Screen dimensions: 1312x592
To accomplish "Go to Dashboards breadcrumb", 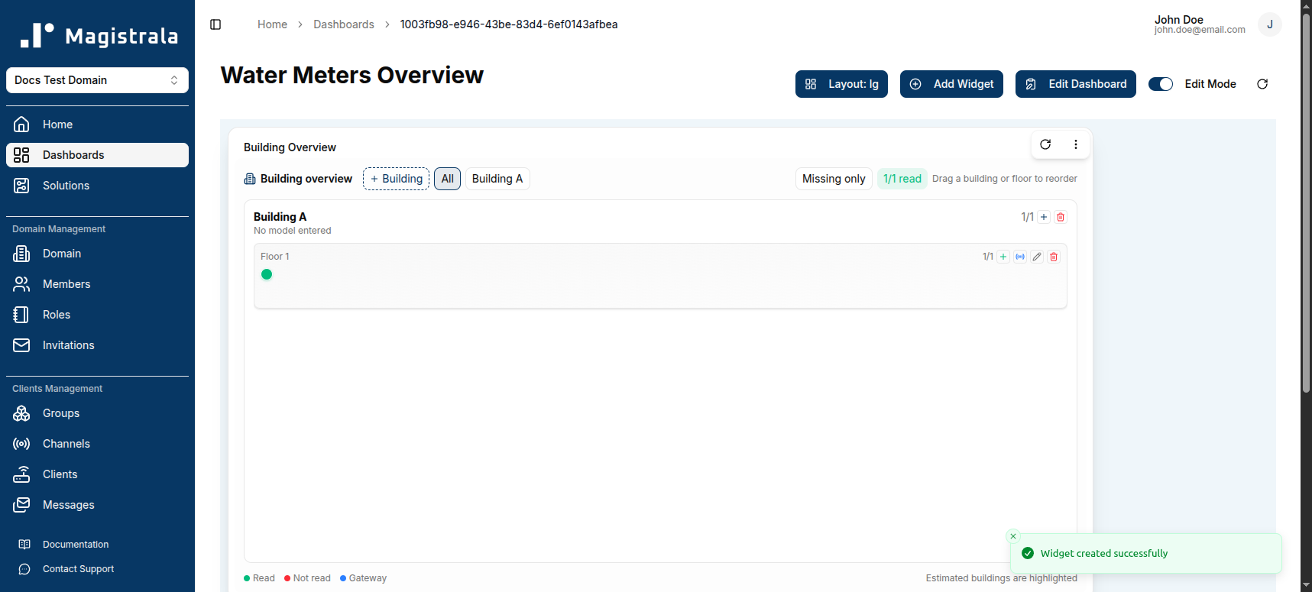I will 344,24.
